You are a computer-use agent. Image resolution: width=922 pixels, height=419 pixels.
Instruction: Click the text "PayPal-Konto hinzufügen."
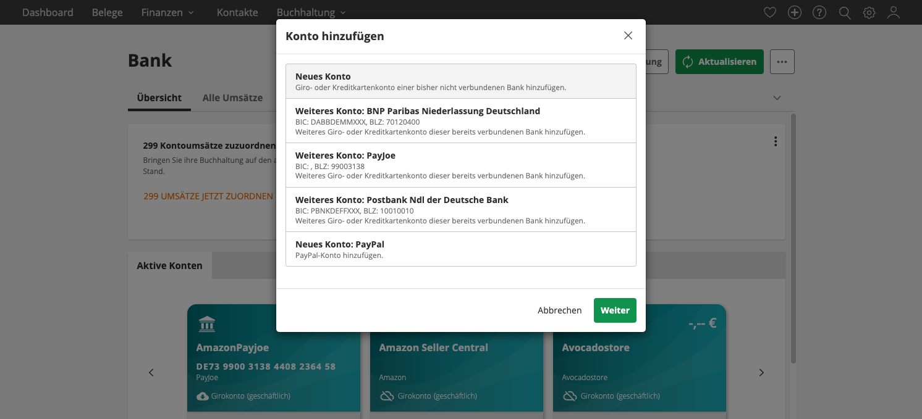coord(339,255)
